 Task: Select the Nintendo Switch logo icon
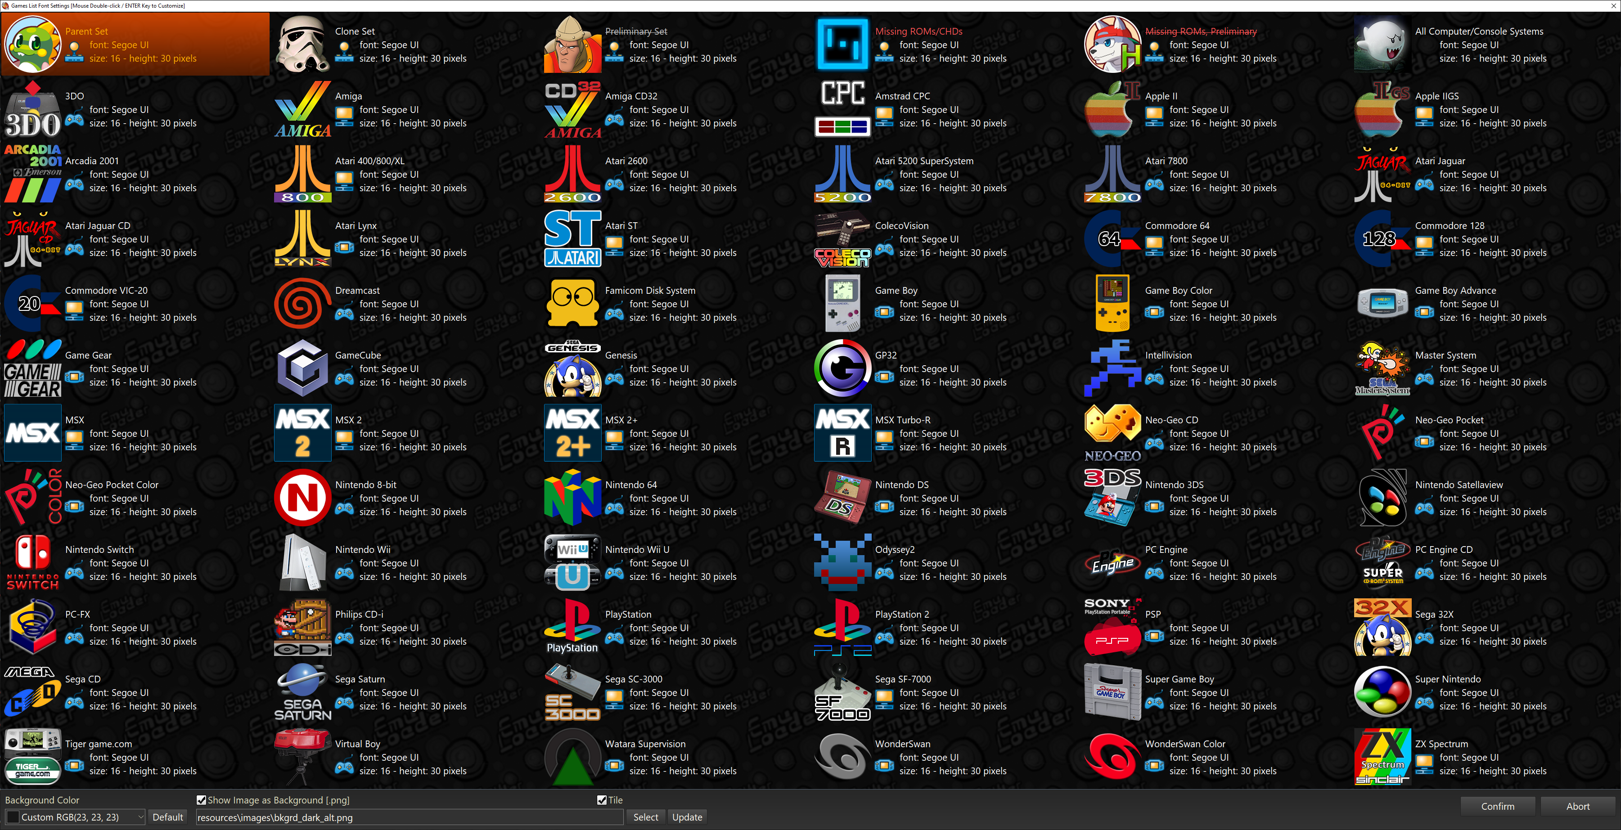click(33, 563)
